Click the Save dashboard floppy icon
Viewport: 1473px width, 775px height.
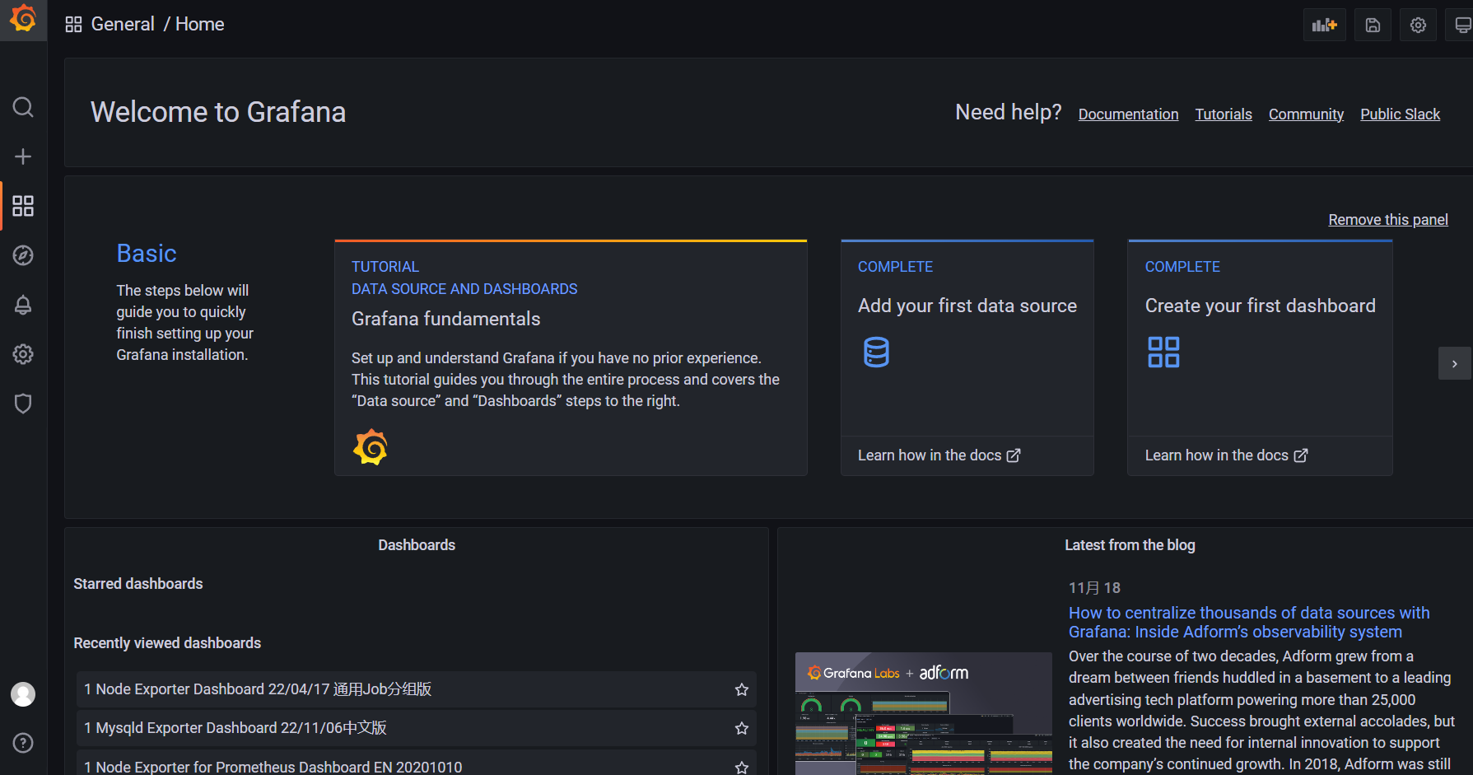coord(1373,25)
